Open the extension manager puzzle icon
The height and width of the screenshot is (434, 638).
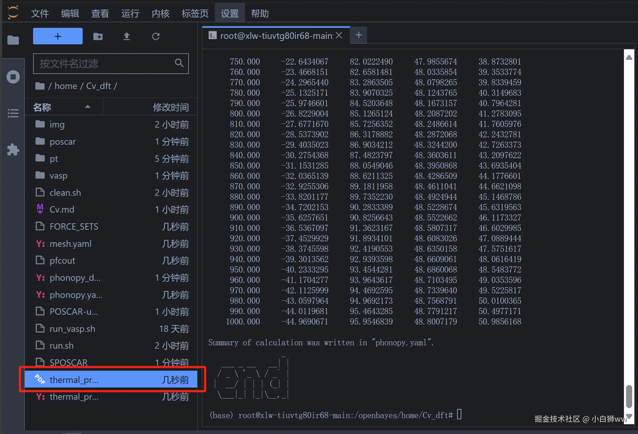click(x=13, y=150)
